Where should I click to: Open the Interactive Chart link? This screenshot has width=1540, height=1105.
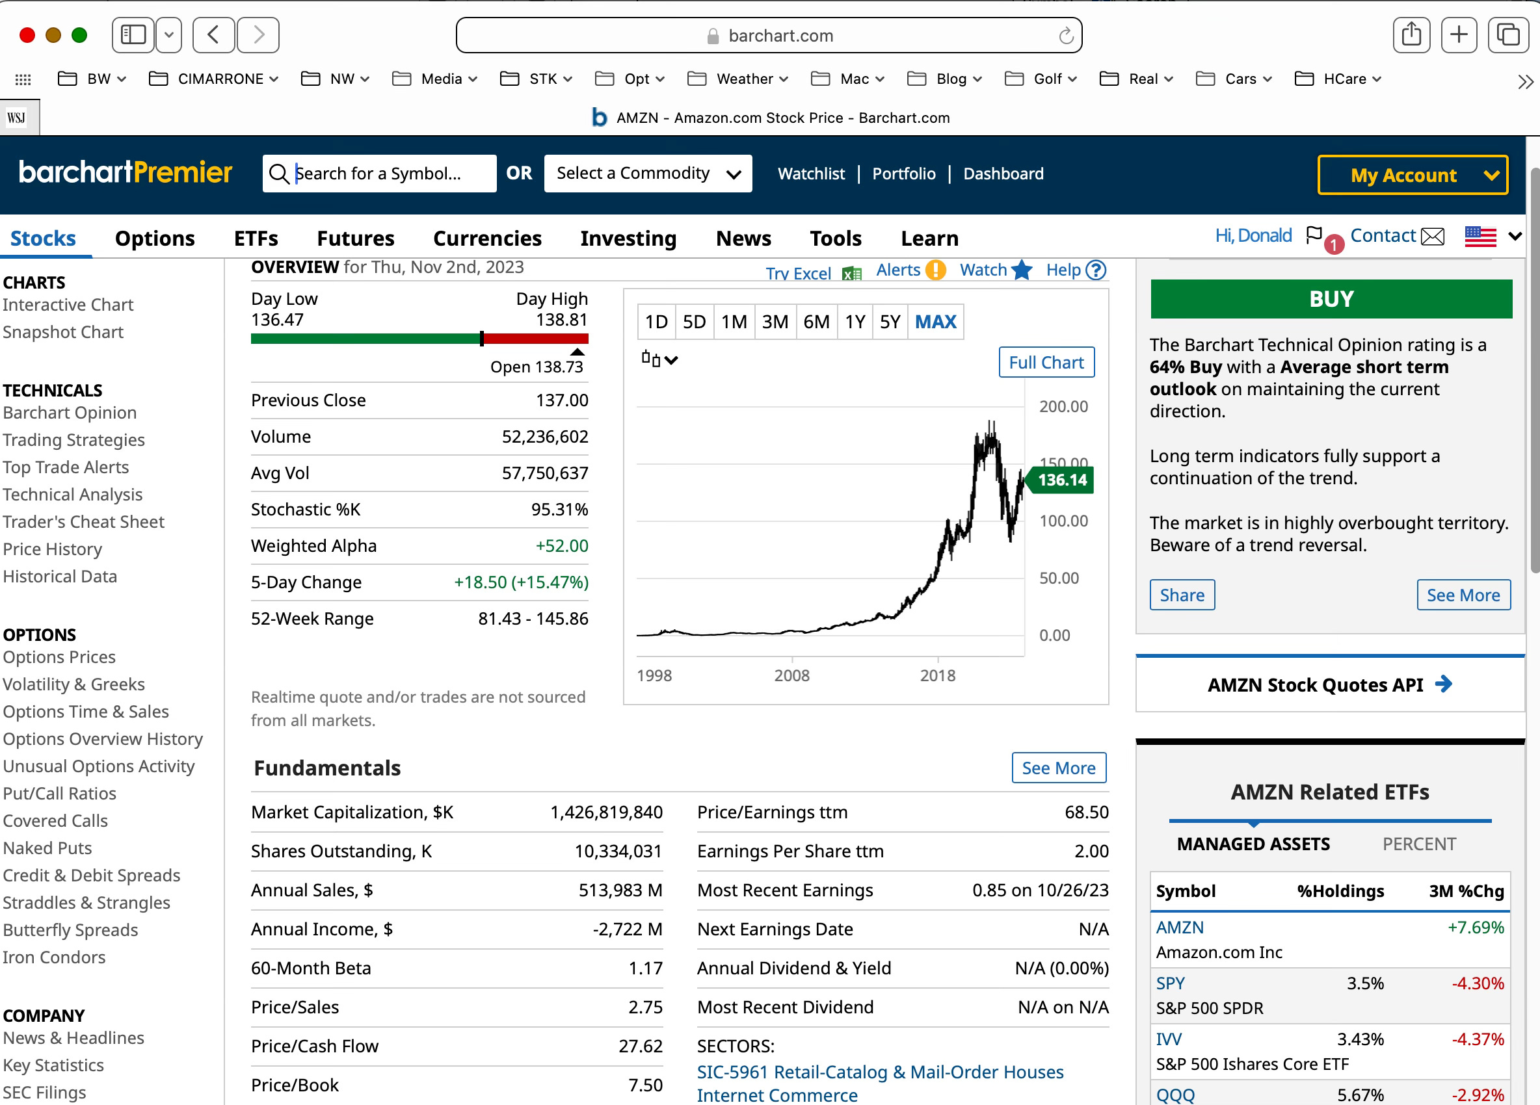pos(68,305)
